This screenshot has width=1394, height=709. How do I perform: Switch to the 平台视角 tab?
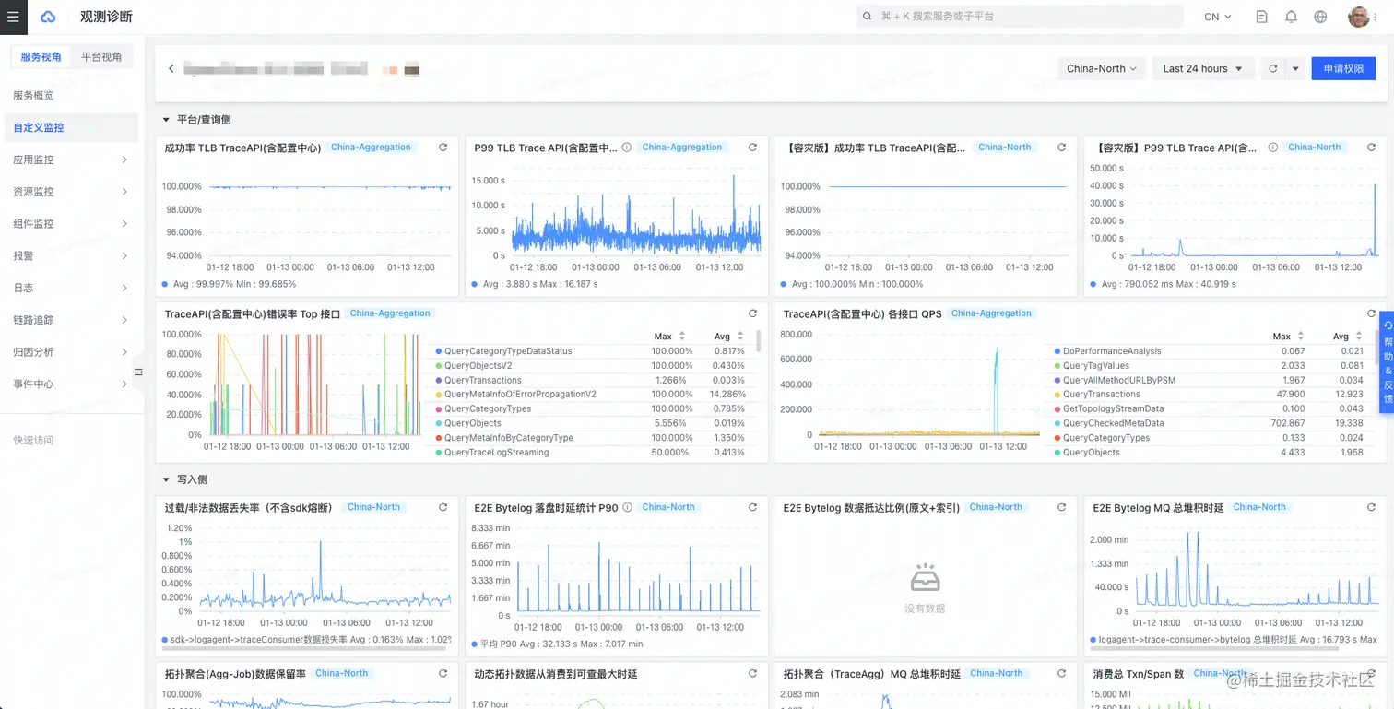click(101, 57)
